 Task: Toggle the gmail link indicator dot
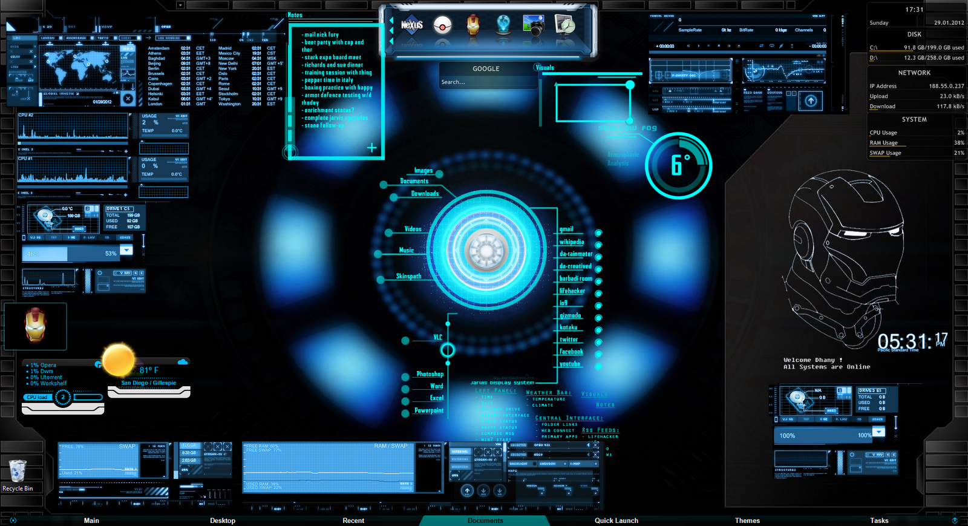[x=598, y=233]
